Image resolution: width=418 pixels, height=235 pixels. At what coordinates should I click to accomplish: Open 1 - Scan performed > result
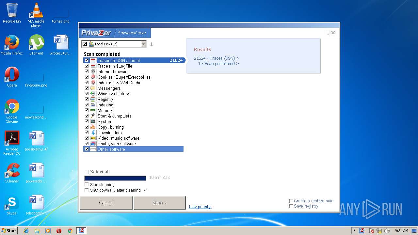218,64
